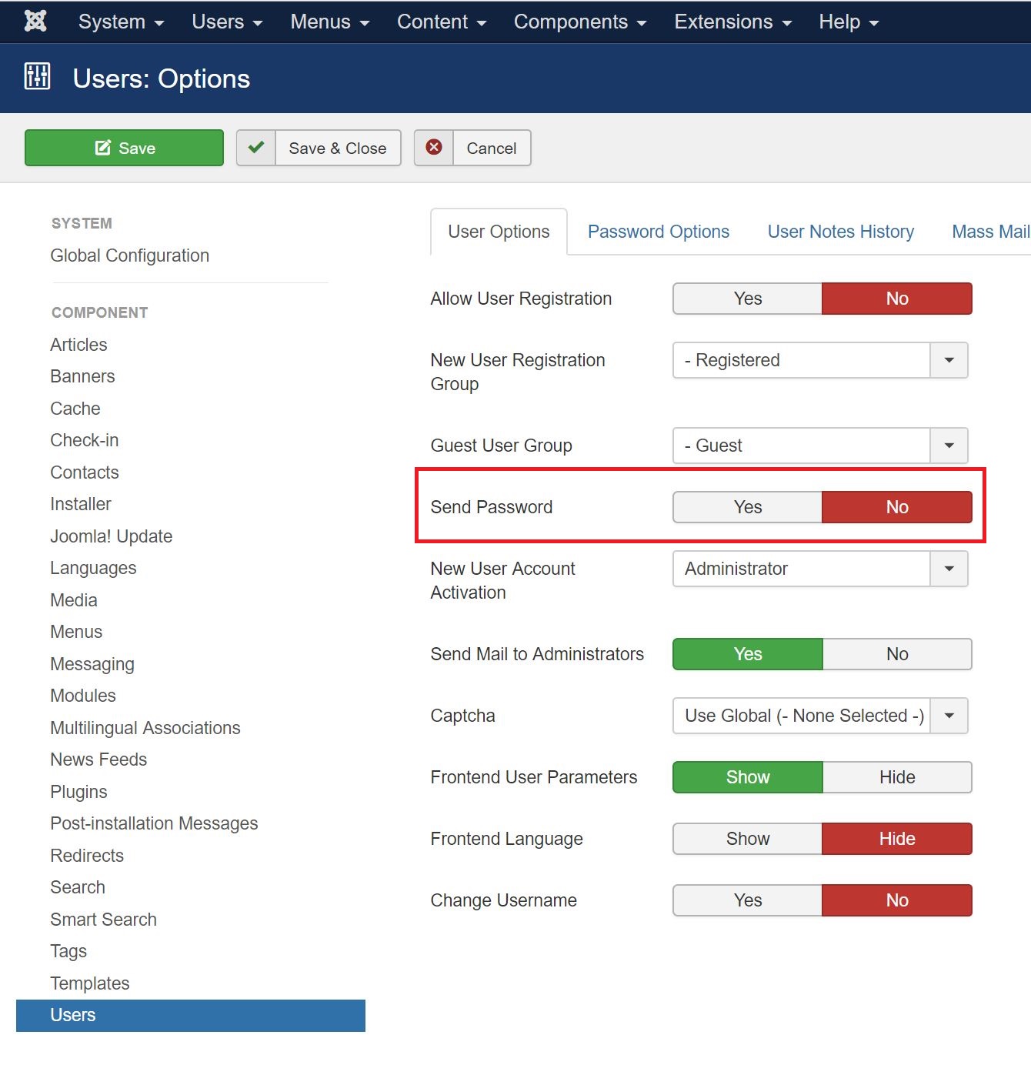Click the Users Options sliders icon
Viewport: 1031px width, 1065px height.
[37, 77]
